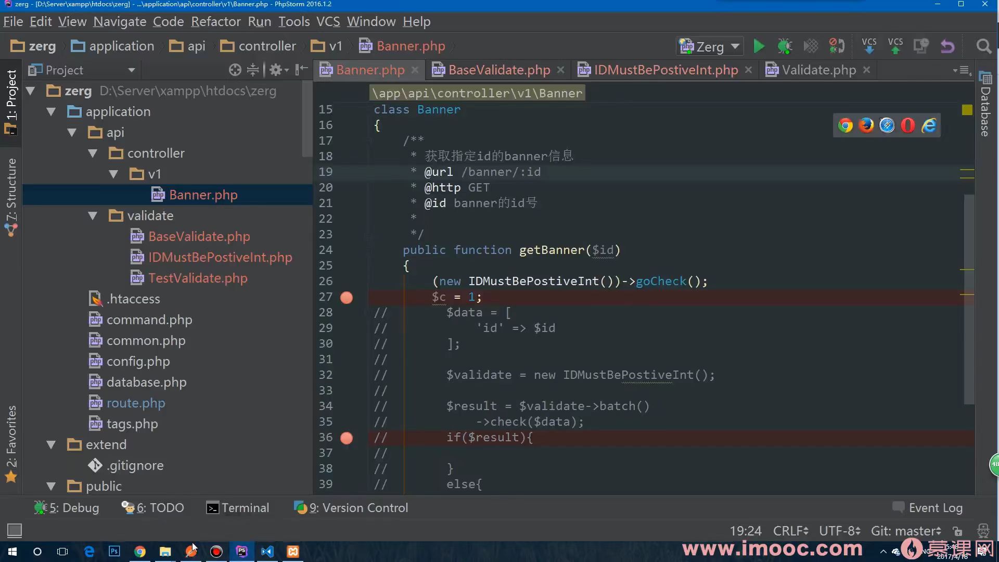Open file in Internet Explorer icon
The width and height of the screenshot is (999, 562).
[x=929, y=125]
